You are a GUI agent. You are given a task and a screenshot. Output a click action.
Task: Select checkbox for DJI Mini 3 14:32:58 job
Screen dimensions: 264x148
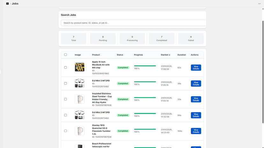[65, 115]
